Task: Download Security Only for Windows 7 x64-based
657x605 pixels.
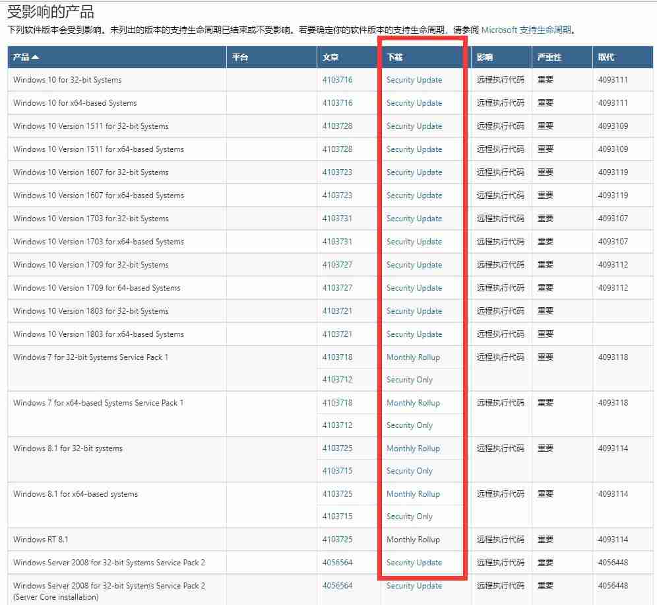Action: point(410,425)
